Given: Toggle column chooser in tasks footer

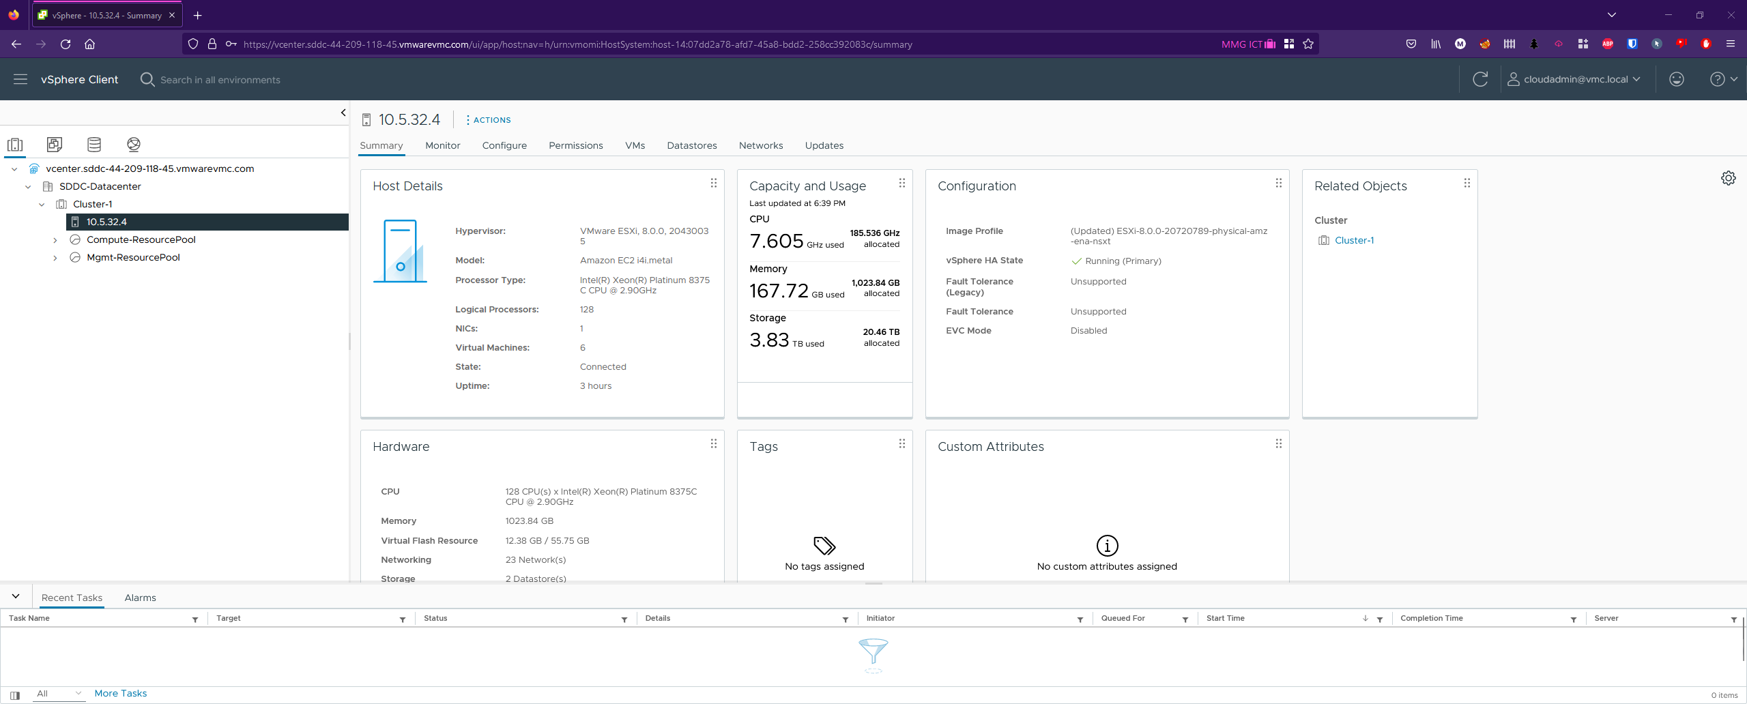Looking at the screenshot, I should (15, 695).
